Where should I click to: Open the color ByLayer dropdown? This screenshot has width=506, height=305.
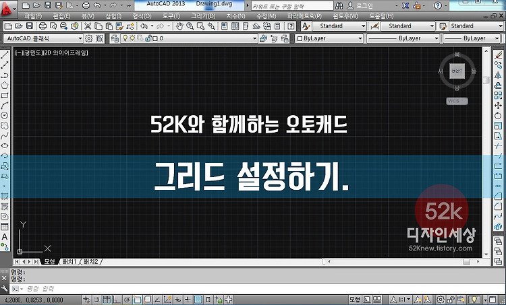pyautogui.click(x=329, y=38)
